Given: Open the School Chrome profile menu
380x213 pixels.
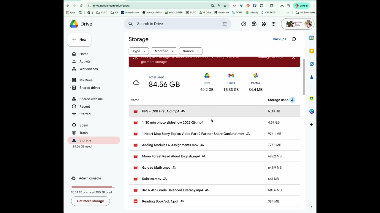Looking at the screenshot, I should tap(301, 6).
